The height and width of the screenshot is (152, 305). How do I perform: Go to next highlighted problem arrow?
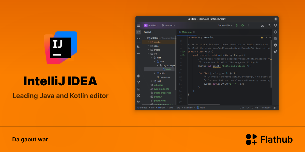[x=270, y=37]
